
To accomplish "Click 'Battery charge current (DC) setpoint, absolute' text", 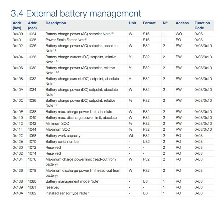I will 82,79.
